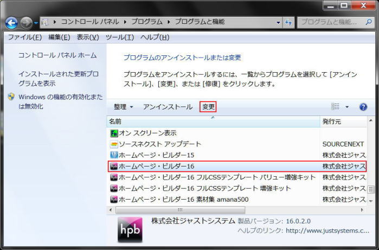Open the ツール(T) menu
Viewport: 379px width, 250px height.
pyautogui.click(x=120, y=37)
